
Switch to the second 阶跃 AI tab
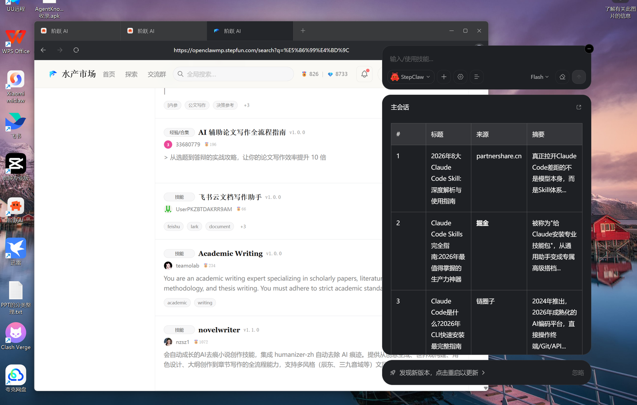(x=164, y=31)
